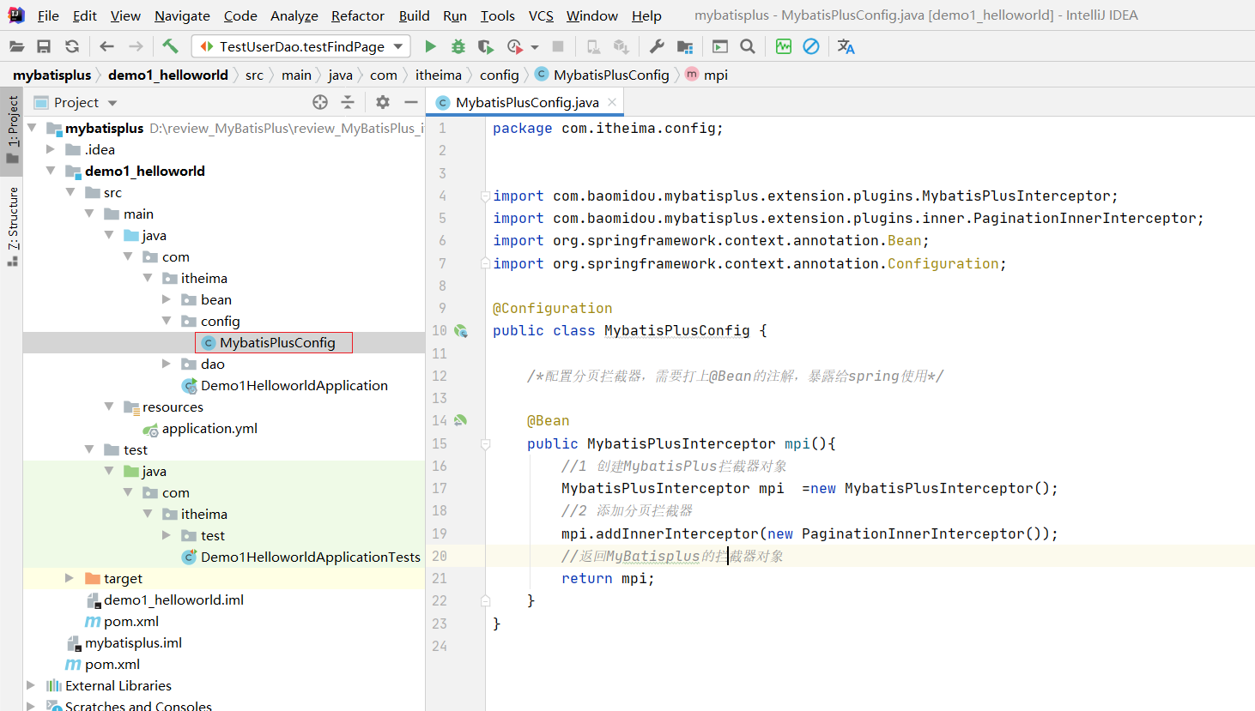1255x711 pixels.
Task: Navigate Back with the left arrow icon
Action: [106, 46]
